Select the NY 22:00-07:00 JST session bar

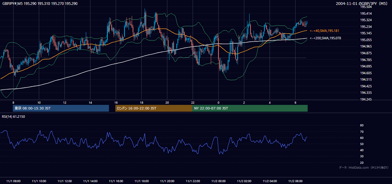click(250, 108)
